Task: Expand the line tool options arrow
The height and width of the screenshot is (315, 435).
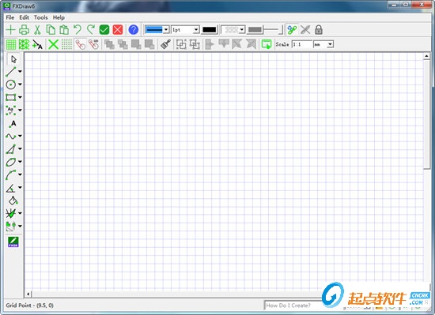Action: click(x=20, y=71)
